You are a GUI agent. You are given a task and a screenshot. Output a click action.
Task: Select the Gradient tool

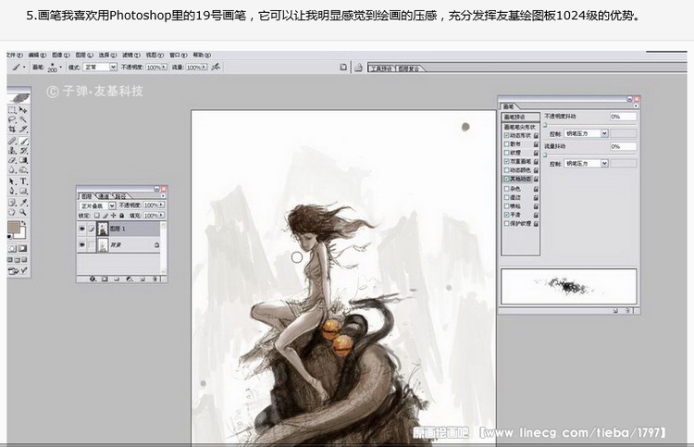click(x=23, y=160)
